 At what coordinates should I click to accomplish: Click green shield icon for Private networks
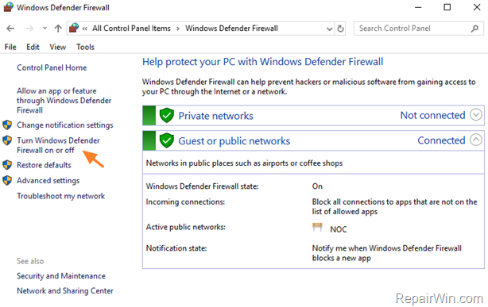(x=166, y=115)
